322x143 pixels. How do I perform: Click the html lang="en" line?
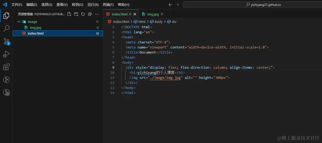(x=137, y=32)
